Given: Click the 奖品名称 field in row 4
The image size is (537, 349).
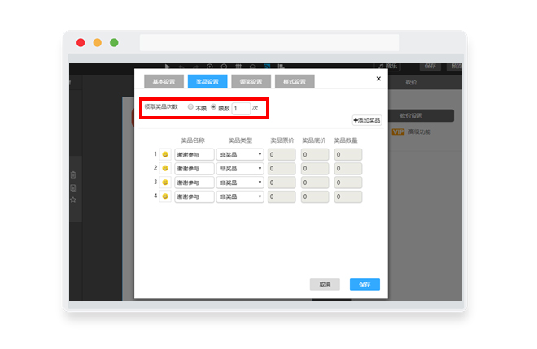Looking at the screenshot, I should pos(194,196).
